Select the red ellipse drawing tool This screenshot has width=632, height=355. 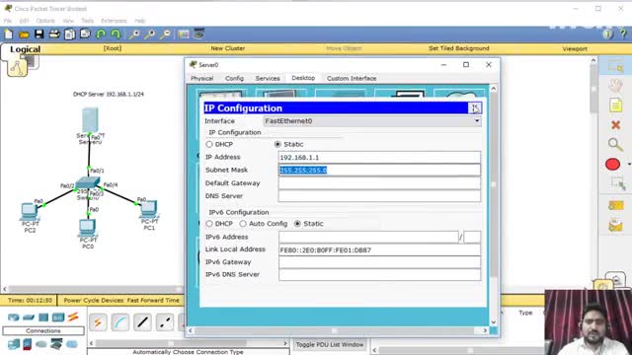(x=612, y=165)
